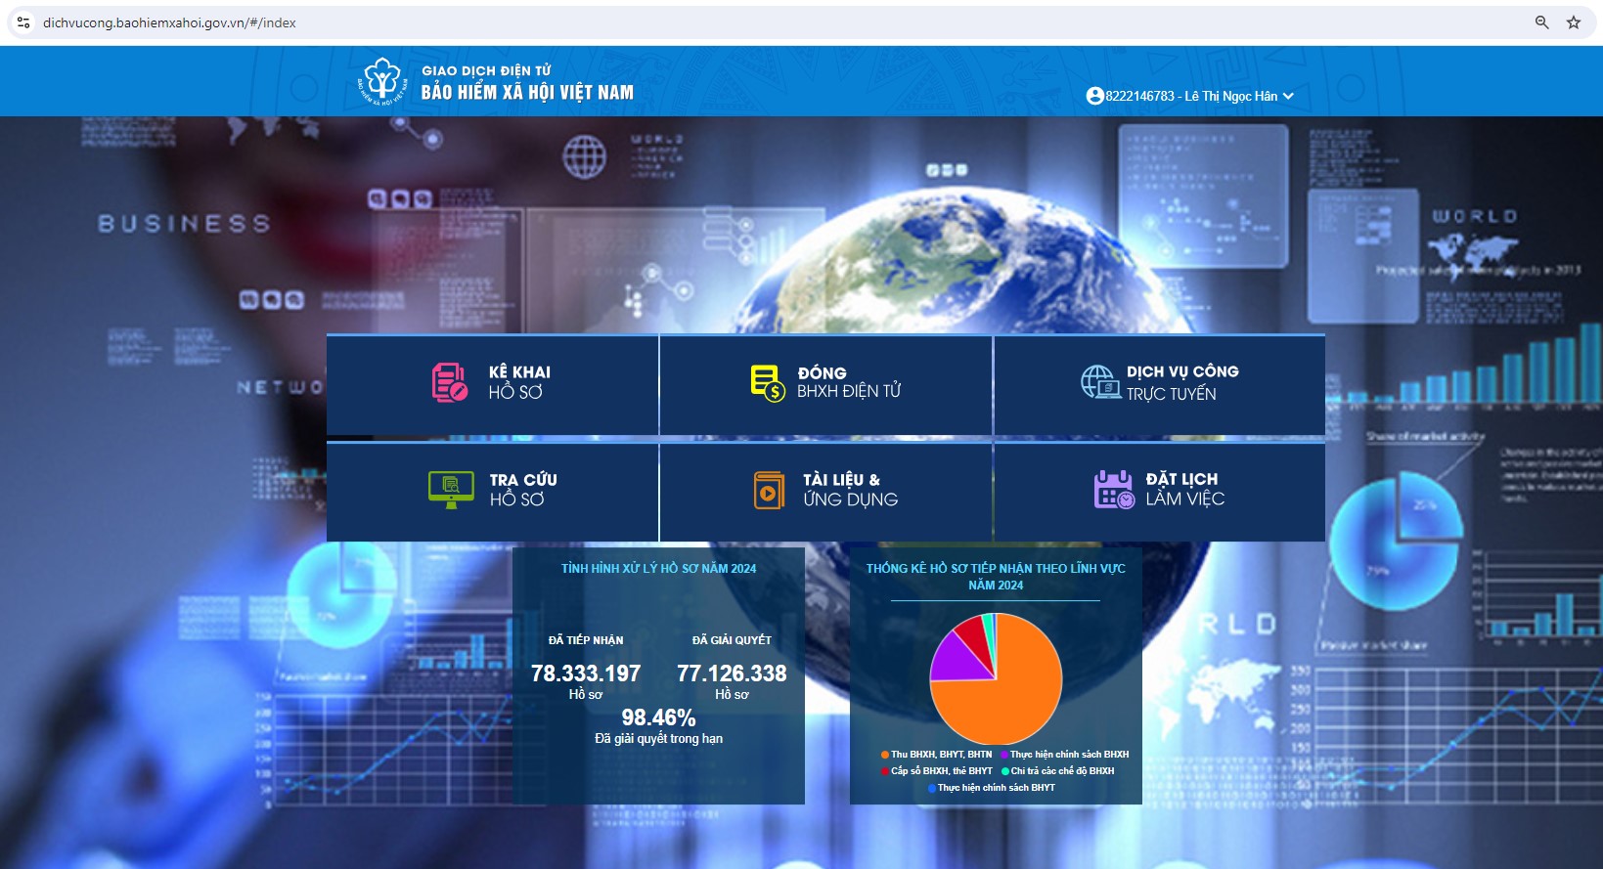The width and height of the screenshot is (1603, 869).
Task: Bookmark this page with the star icon
Action: click(x=1574, y=22)
